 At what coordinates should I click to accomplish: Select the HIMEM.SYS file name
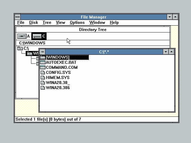[x=58, y=77]
